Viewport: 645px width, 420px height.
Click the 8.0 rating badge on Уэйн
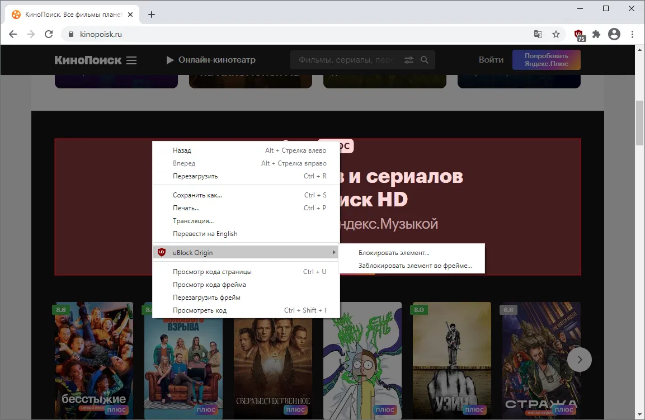click(x=419, y=310)
